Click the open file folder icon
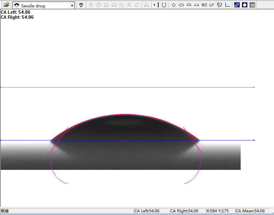Screen dimensions: 274x215 (x=6, y=5)
